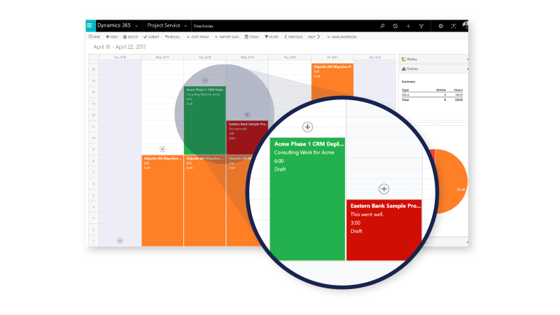Open the app launcher waffle icon
This screenshot has width=560, height=315.
(x=90, y=25)
